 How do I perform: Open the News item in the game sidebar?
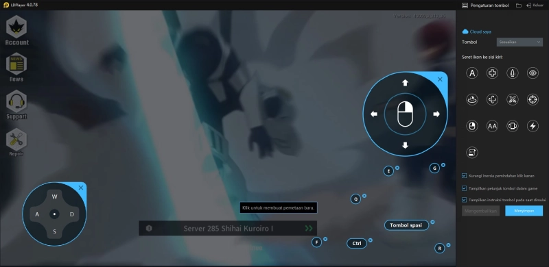pos(16,68)
